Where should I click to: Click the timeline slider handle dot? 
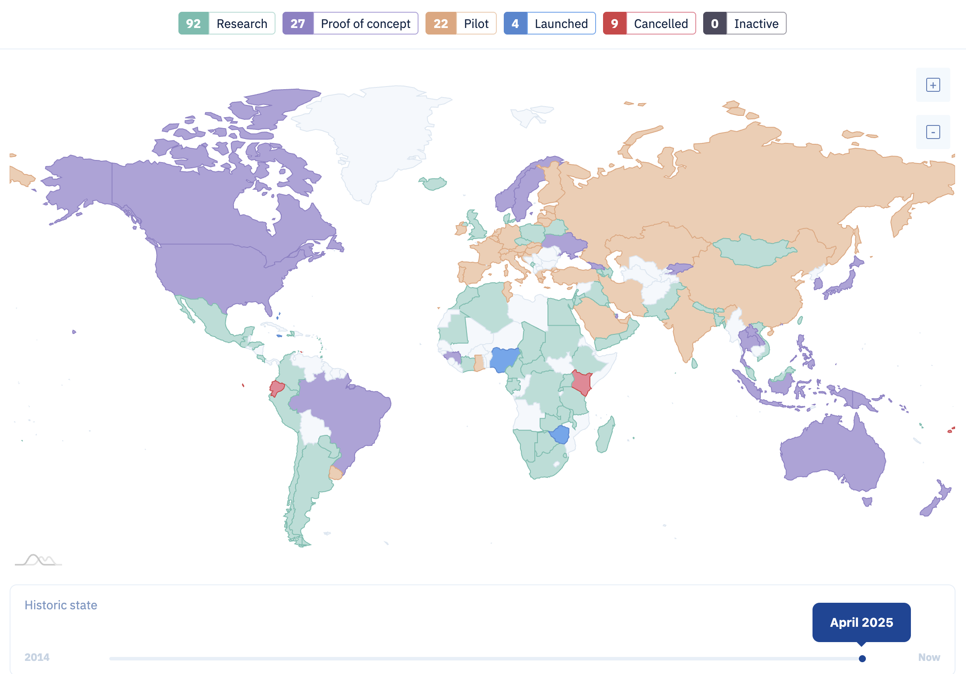click(x=862, y=658)
